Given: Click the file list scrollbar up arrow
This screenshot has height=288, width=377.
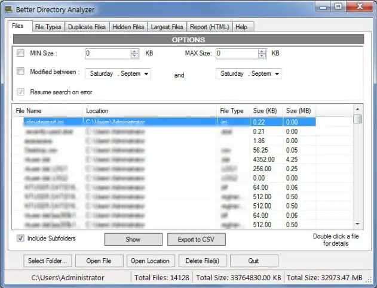Looking at the screenshot, I should 358,110.
